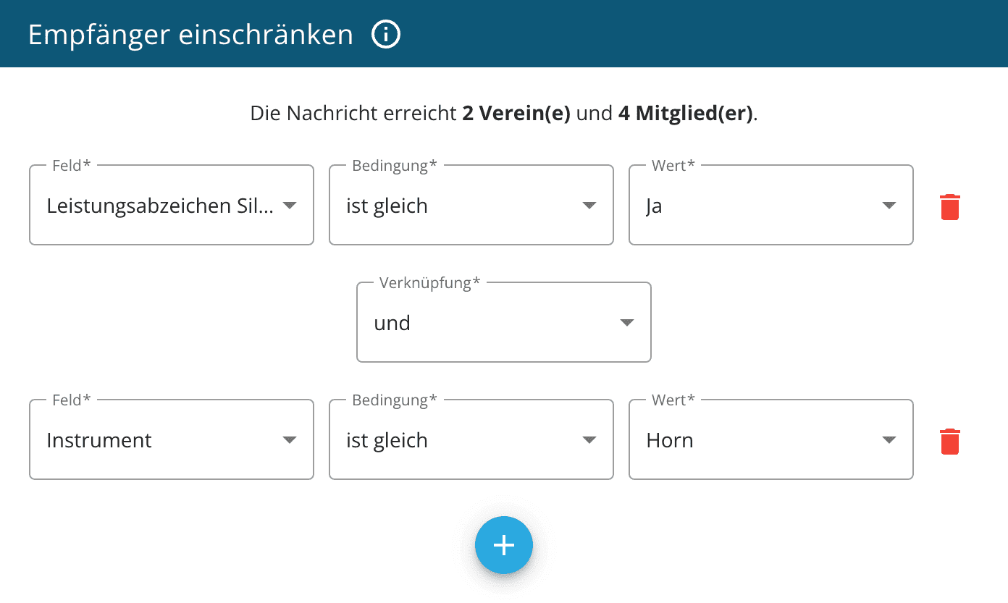Delete the Leistungsabzeichen condition row via trash icon
Viewport: 1008px width, 603px height.
(x=949, y=206)
